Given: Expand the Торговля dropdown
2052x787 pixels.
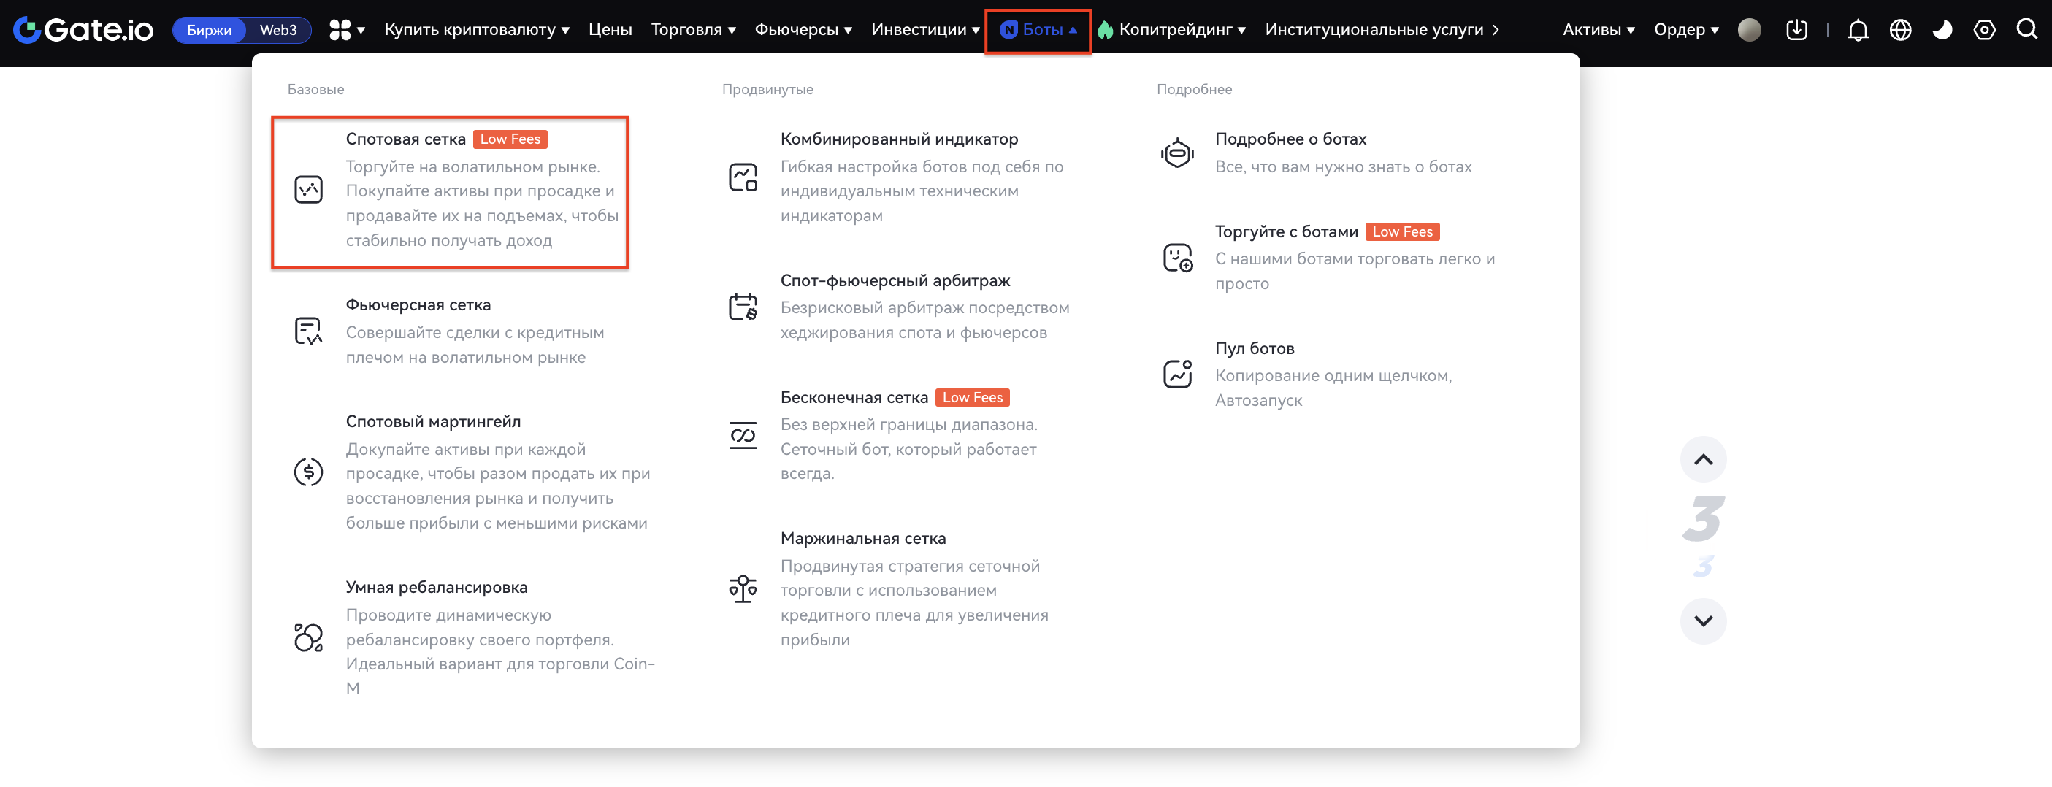Looking at the screenshot, I should [692, 30].
